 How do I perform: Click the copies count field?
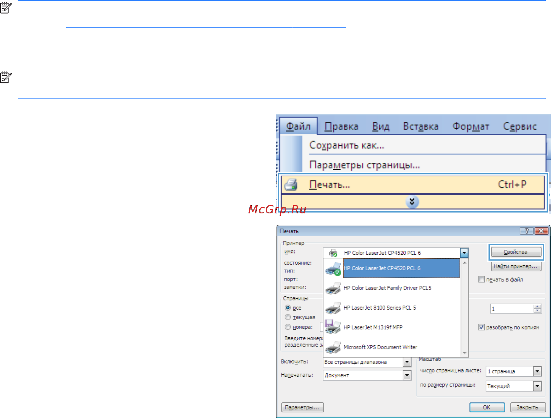pos(512,309)
